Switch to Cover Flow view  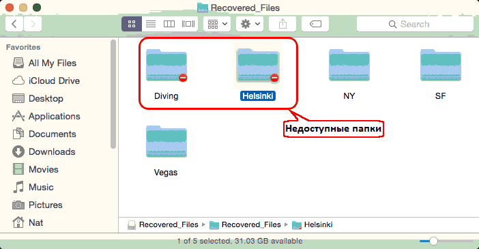pyautogui.click(x=188, y=24)
